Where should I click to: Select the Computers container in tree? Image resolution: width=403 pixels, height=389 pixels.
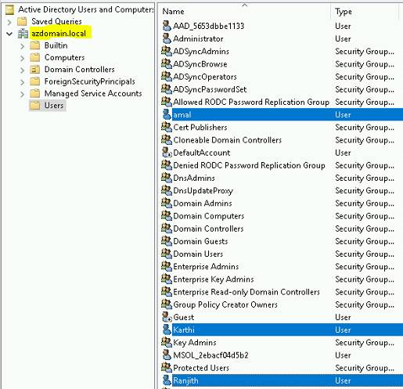(x=64, y=57)
